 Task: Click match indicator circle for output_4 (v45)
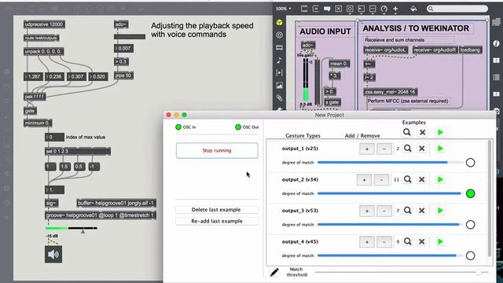tap(470, 255)
